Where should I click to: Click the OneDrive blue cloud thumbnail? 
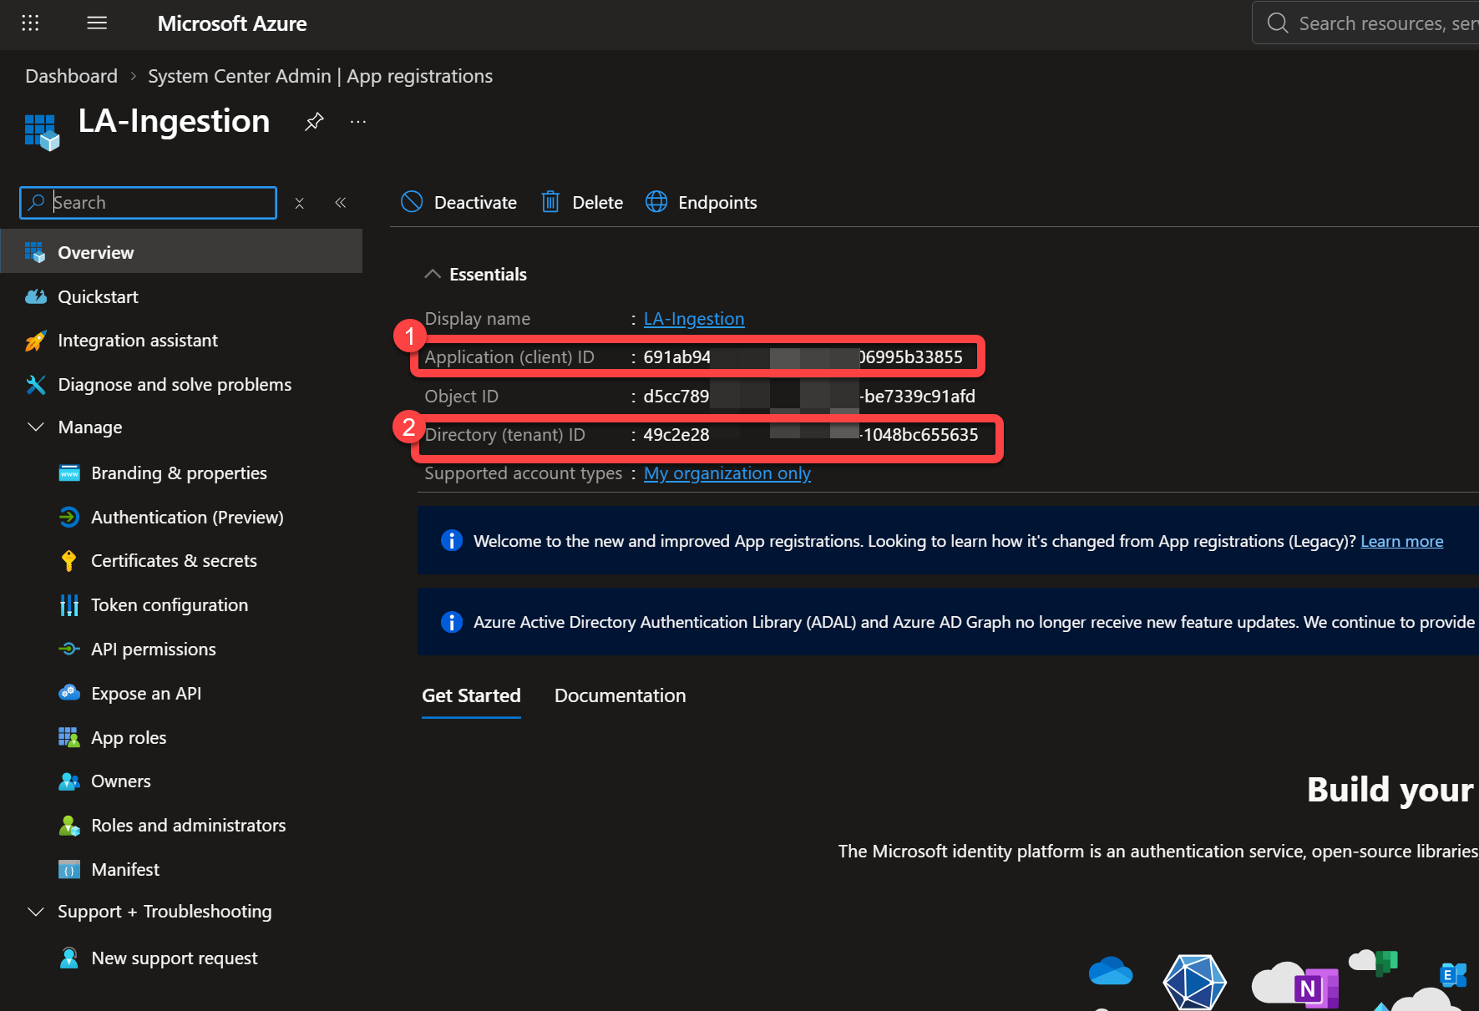tap(1111, 971)
